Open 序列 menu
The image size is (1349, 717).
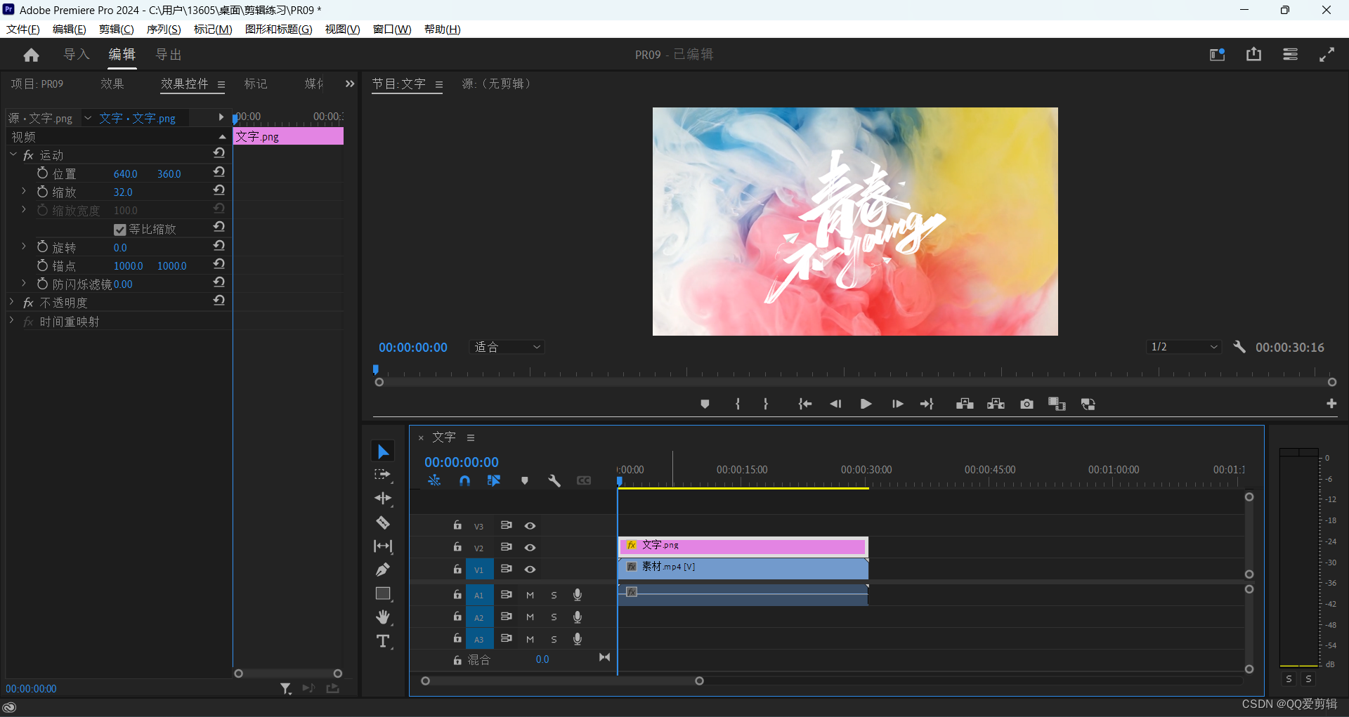point(164,29)
